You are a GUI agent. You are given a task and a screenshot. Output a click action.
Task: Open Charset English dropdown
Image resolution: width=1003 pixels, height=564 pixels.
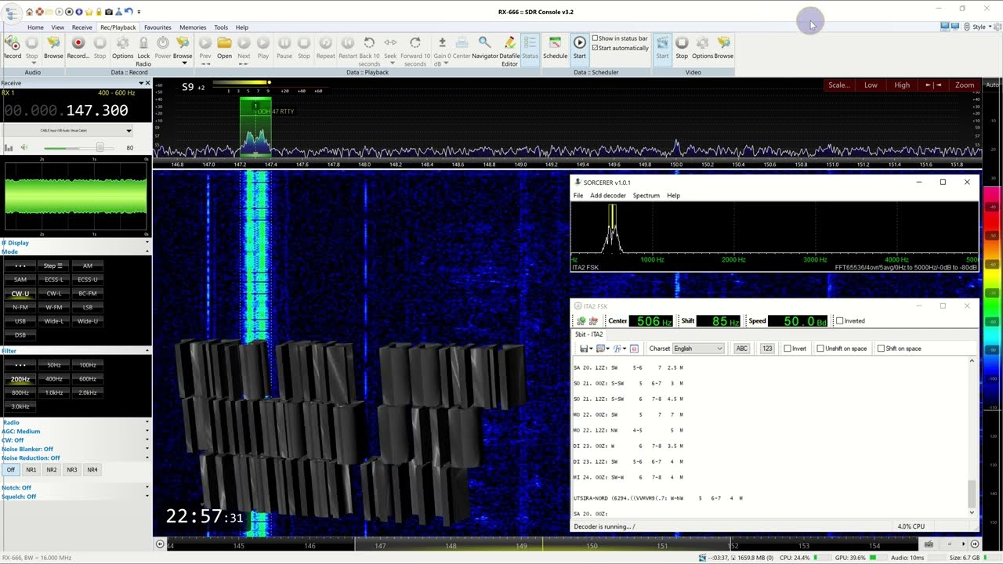(x=698, y=349)
